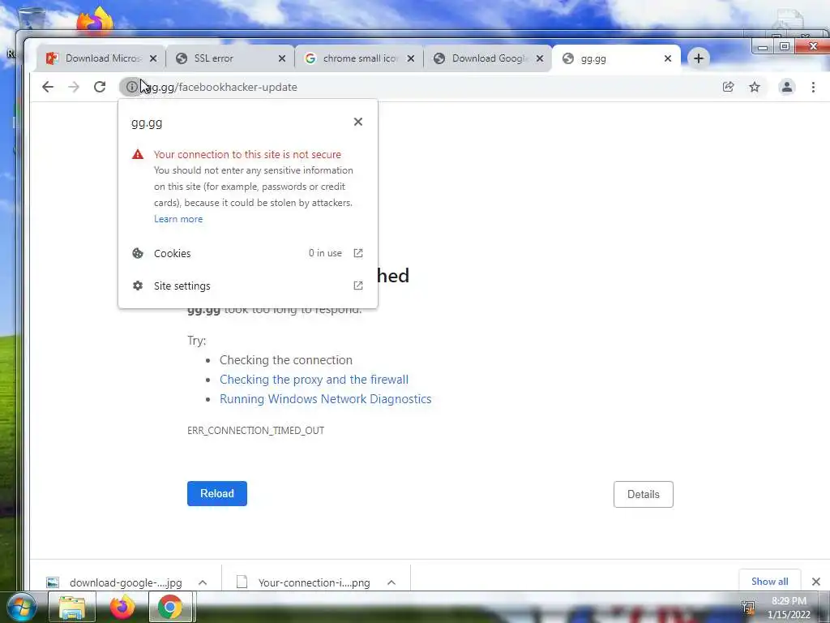Go back to the previous page
Viewport: 830px width, 623px height.
coord(48,87)
